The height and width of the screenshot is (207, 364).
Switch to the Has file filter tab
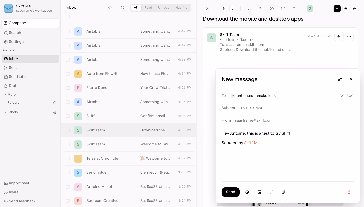(x=181, y=8)
